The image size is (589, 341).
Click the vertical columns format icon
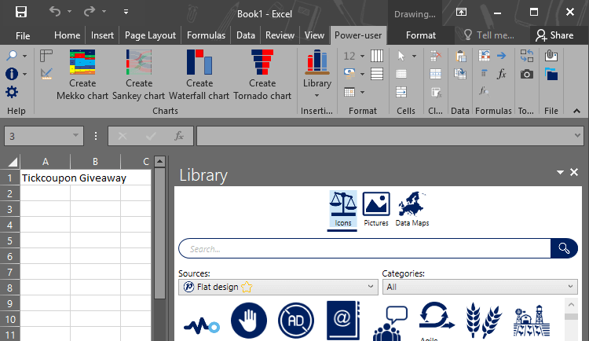tap(377, 56)
